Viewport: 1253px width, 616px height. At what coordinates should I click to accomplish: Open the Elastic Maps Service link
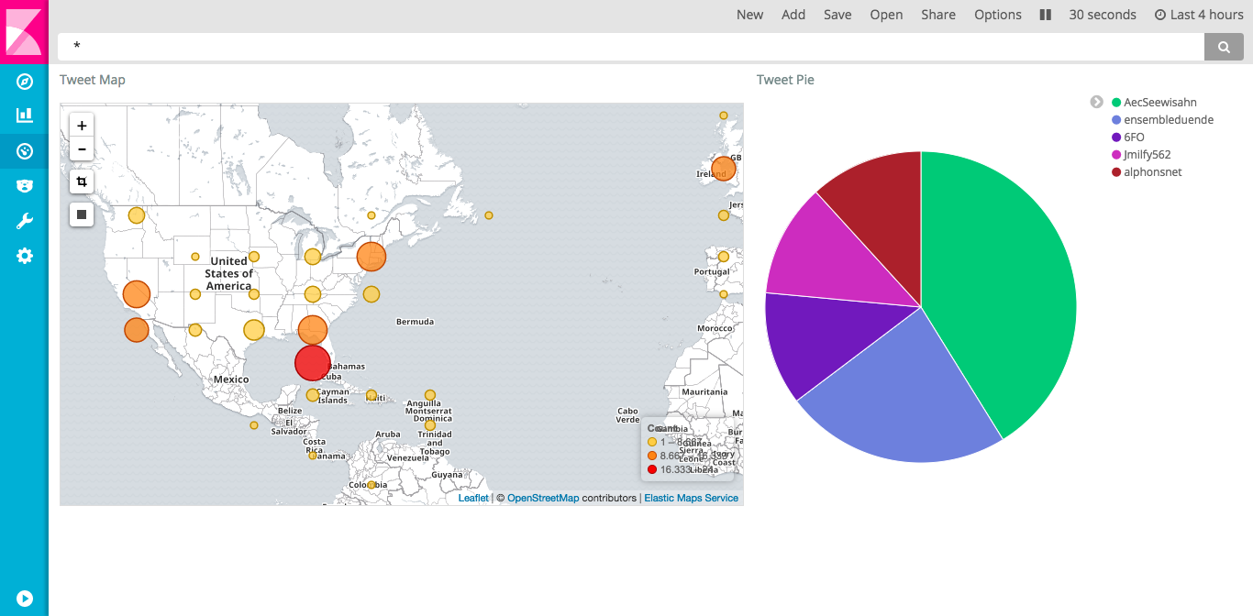pos(691,498)
